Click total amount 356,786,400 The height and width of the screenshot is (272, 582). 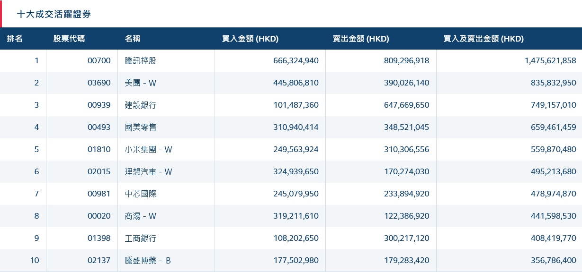(554, 260)
